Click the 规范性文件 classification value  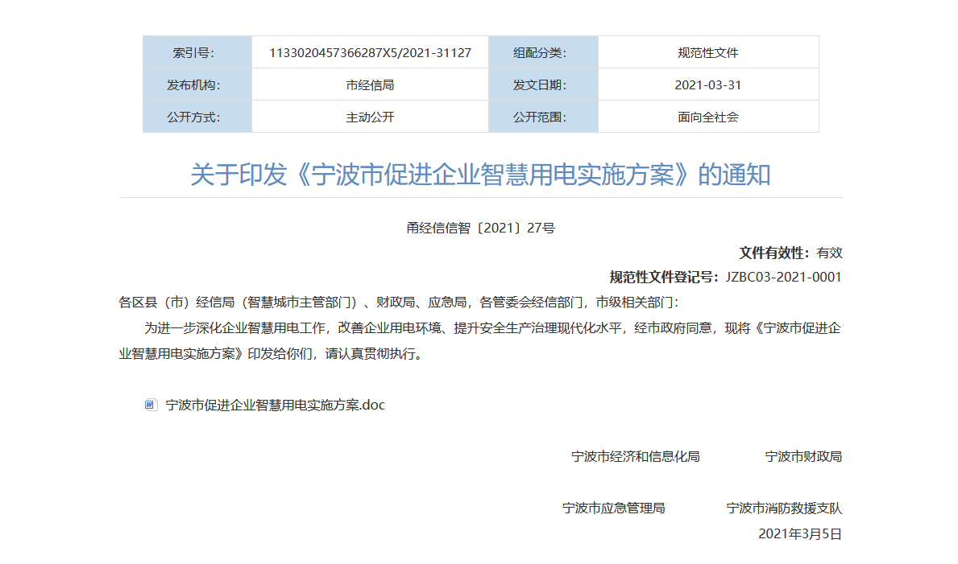(708, 51)
